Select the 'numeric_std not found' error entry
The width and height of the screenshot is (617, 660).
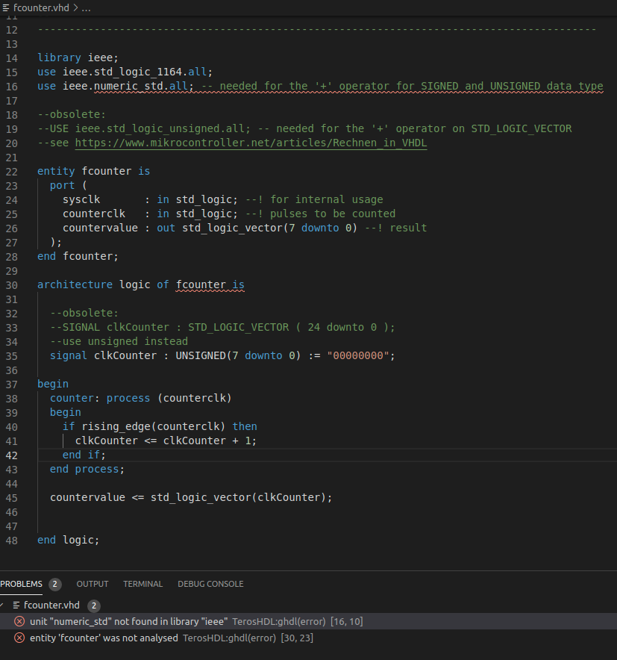(x=128, y=621)
